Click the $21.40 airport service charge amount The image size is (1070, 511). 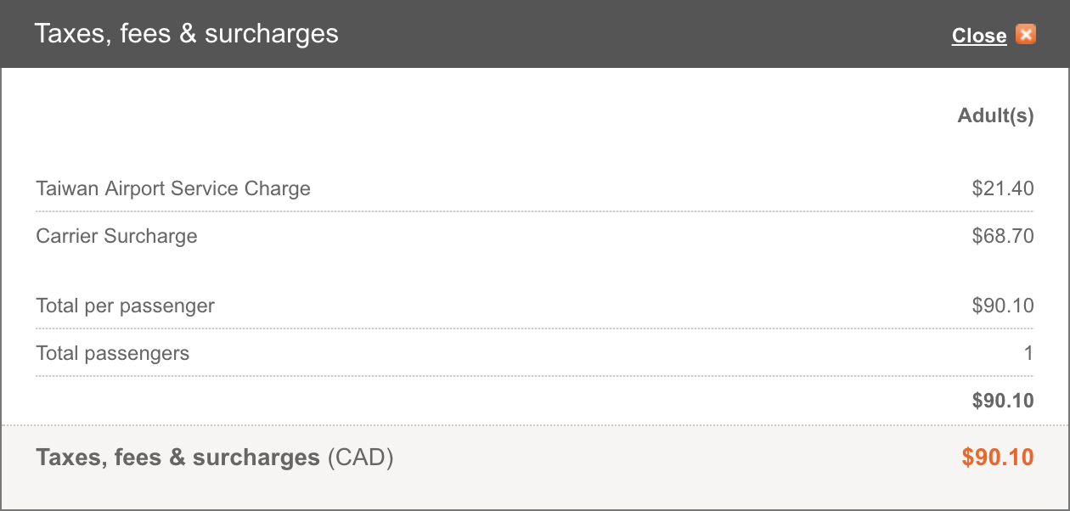1003,188
